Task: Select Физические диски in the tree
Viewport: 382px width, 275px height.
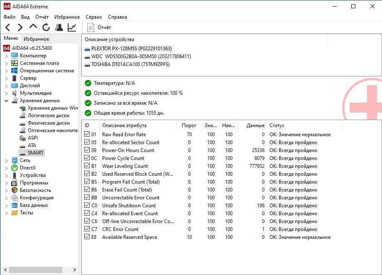Action: pyautogui.click(x=49, y=123)
